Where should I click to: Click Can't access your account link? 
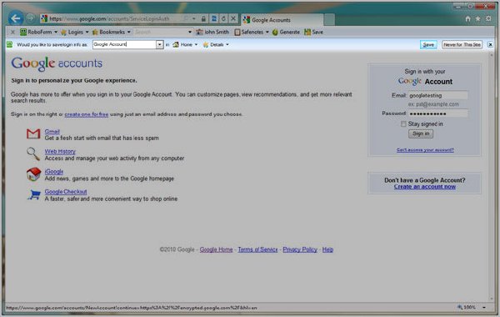[x=425, y=149]
